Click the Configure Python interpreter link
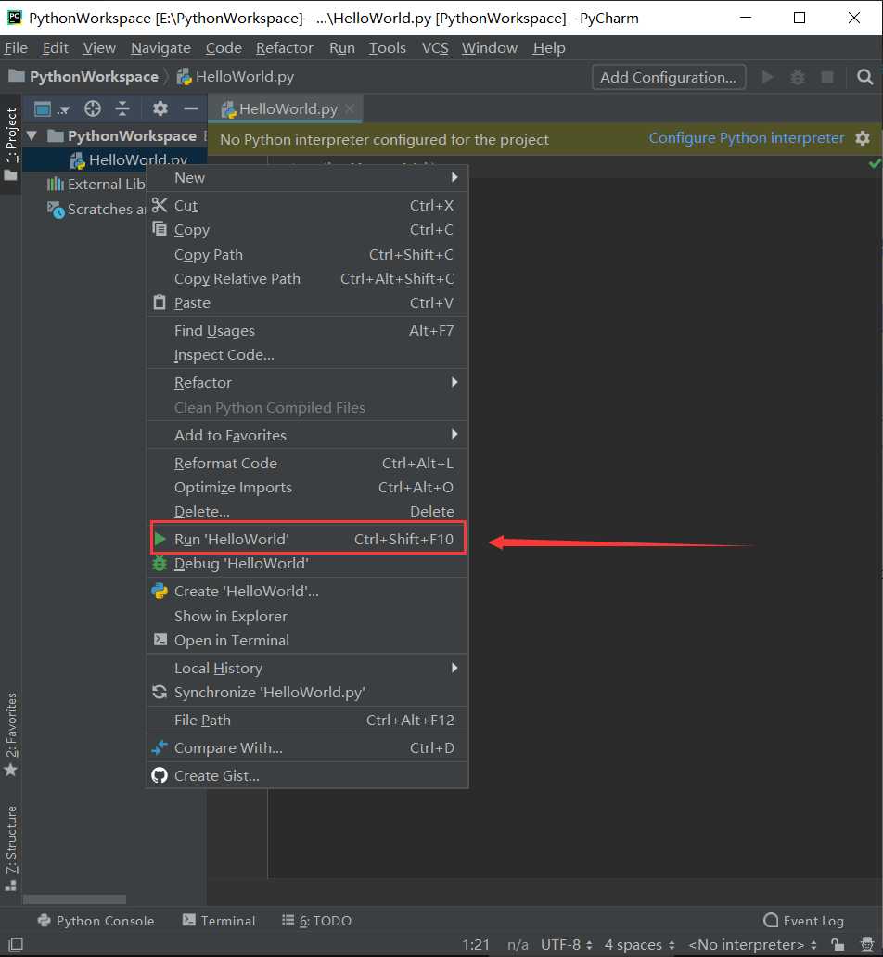This screenshot has height=957, width=883. click(746, 138)
